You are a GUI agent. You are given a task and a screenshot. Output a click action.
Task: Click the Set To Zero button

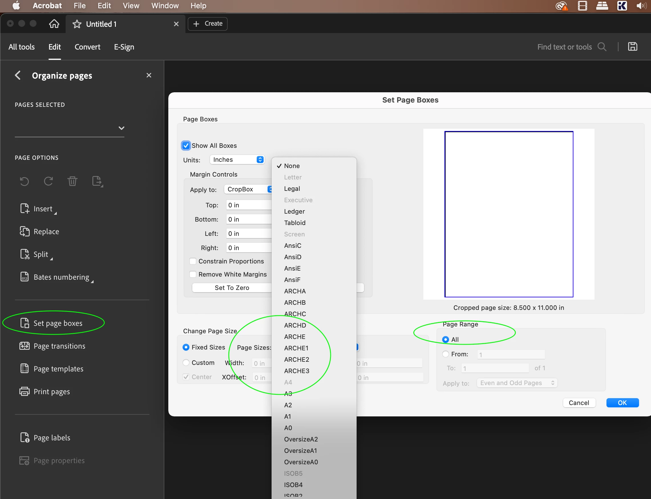[232, 287]
